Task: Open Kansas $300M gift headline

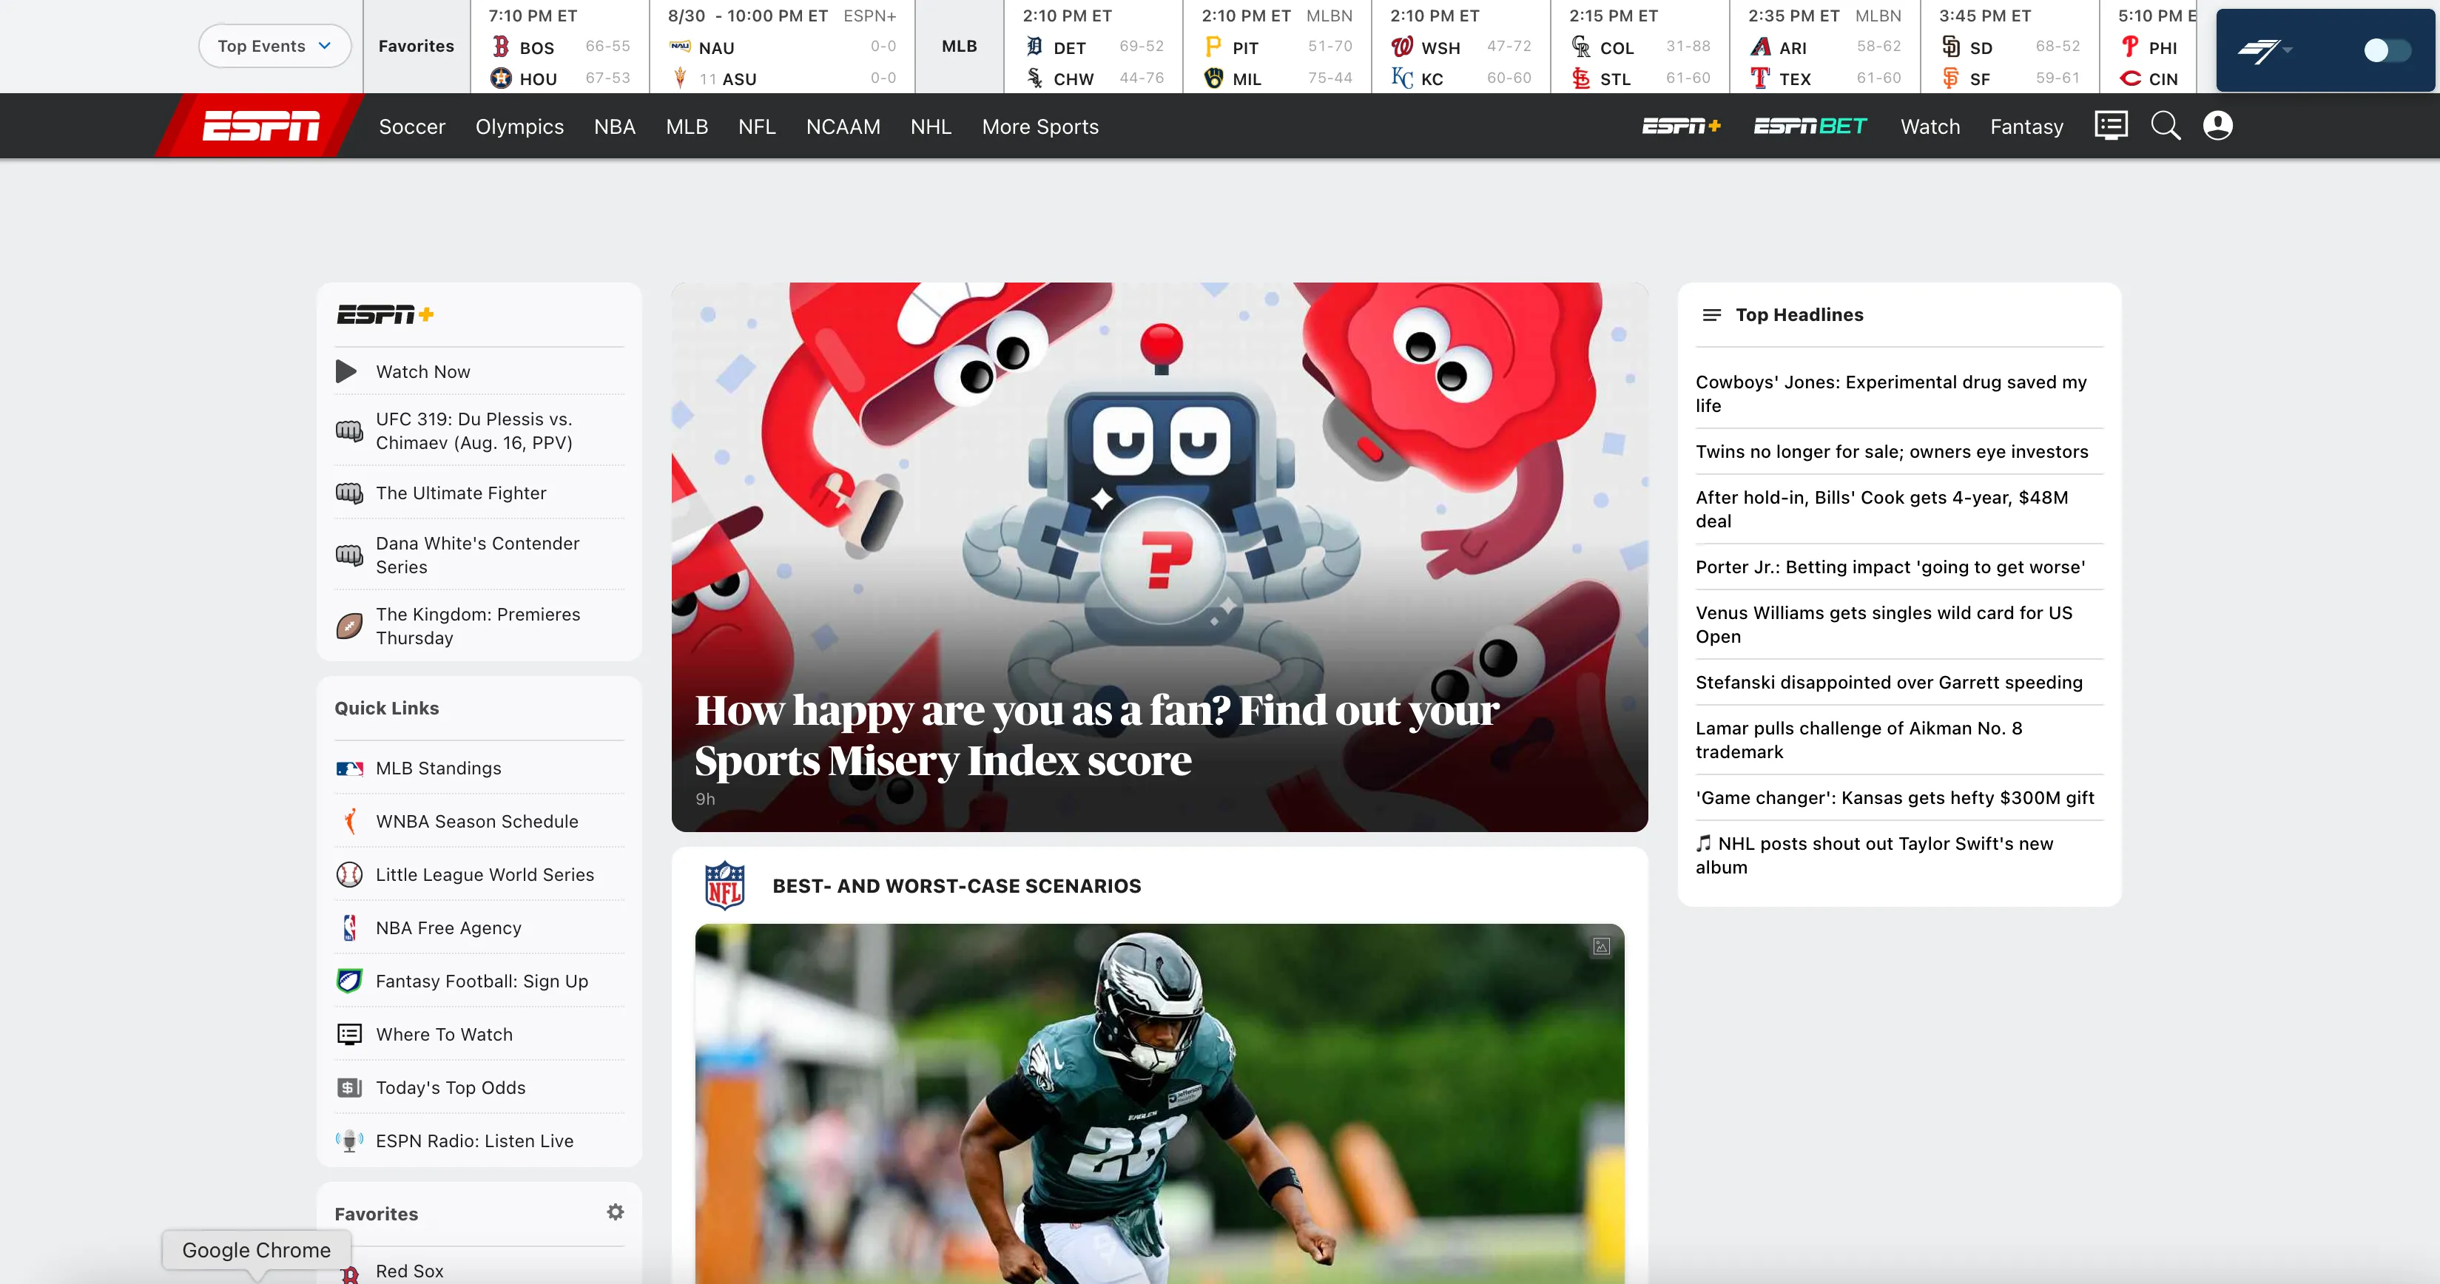Action: (x=1895, y=798)
